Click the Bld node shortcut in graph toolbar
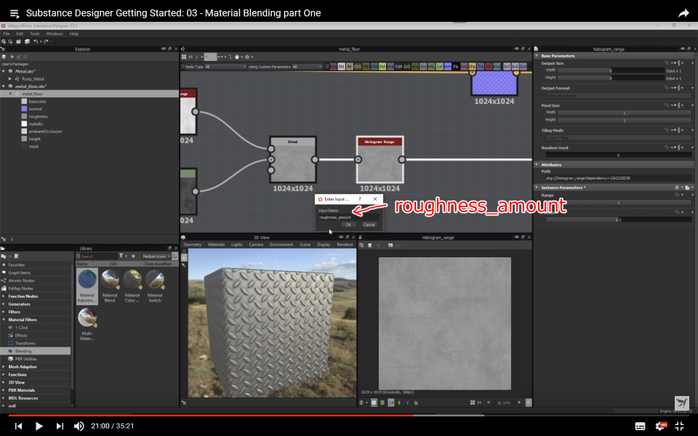 point(342,66)
